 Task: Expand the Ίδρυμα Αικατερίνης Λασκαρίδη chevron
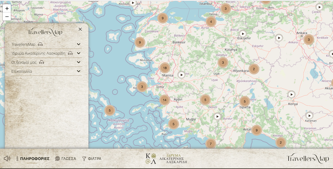[79, 53]
